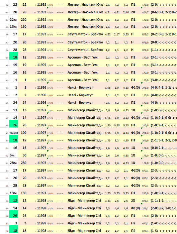
Task: Click the cell containing 28м
Action: tap(13, 163)
